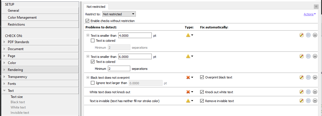The height and width of the screenshot is (116, 322).
Task: Collapse the Text category in sidebar
Action: tap(4, 91)
